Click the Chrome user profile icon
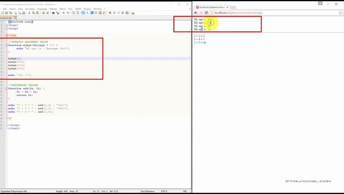This screenshot has width=344, height=194. pos(320,3)
